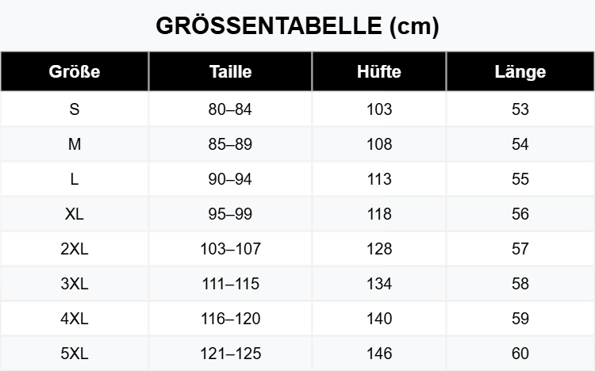Viewport: 595px width, 371px height.
Task: Click hip value 134
Action: point(379,284)
